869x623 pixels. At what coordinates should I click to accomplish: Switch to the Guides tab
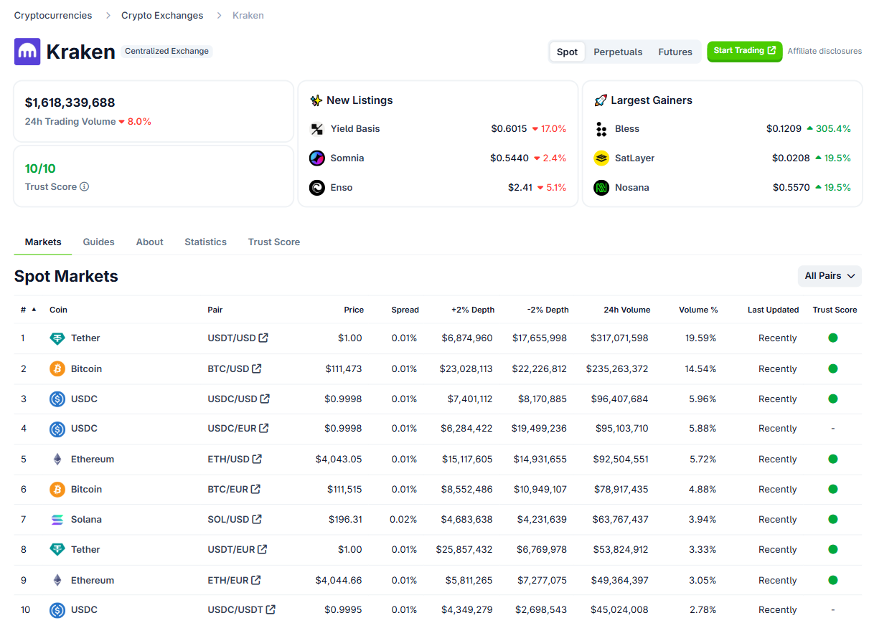tap(98, 242)
